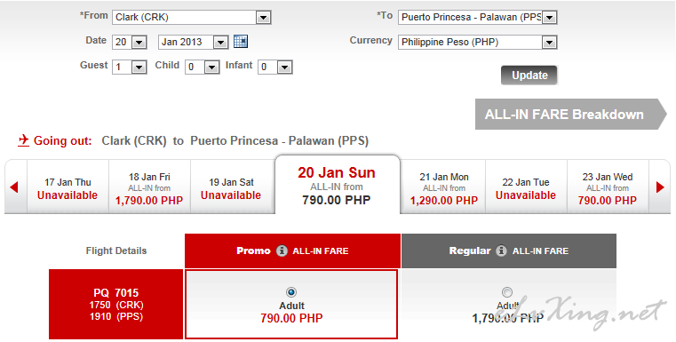Viewport: 676px width, 342px height.
Task: Open the From airport dropdown
Action: pyautogui.click(x=191, y=17)
